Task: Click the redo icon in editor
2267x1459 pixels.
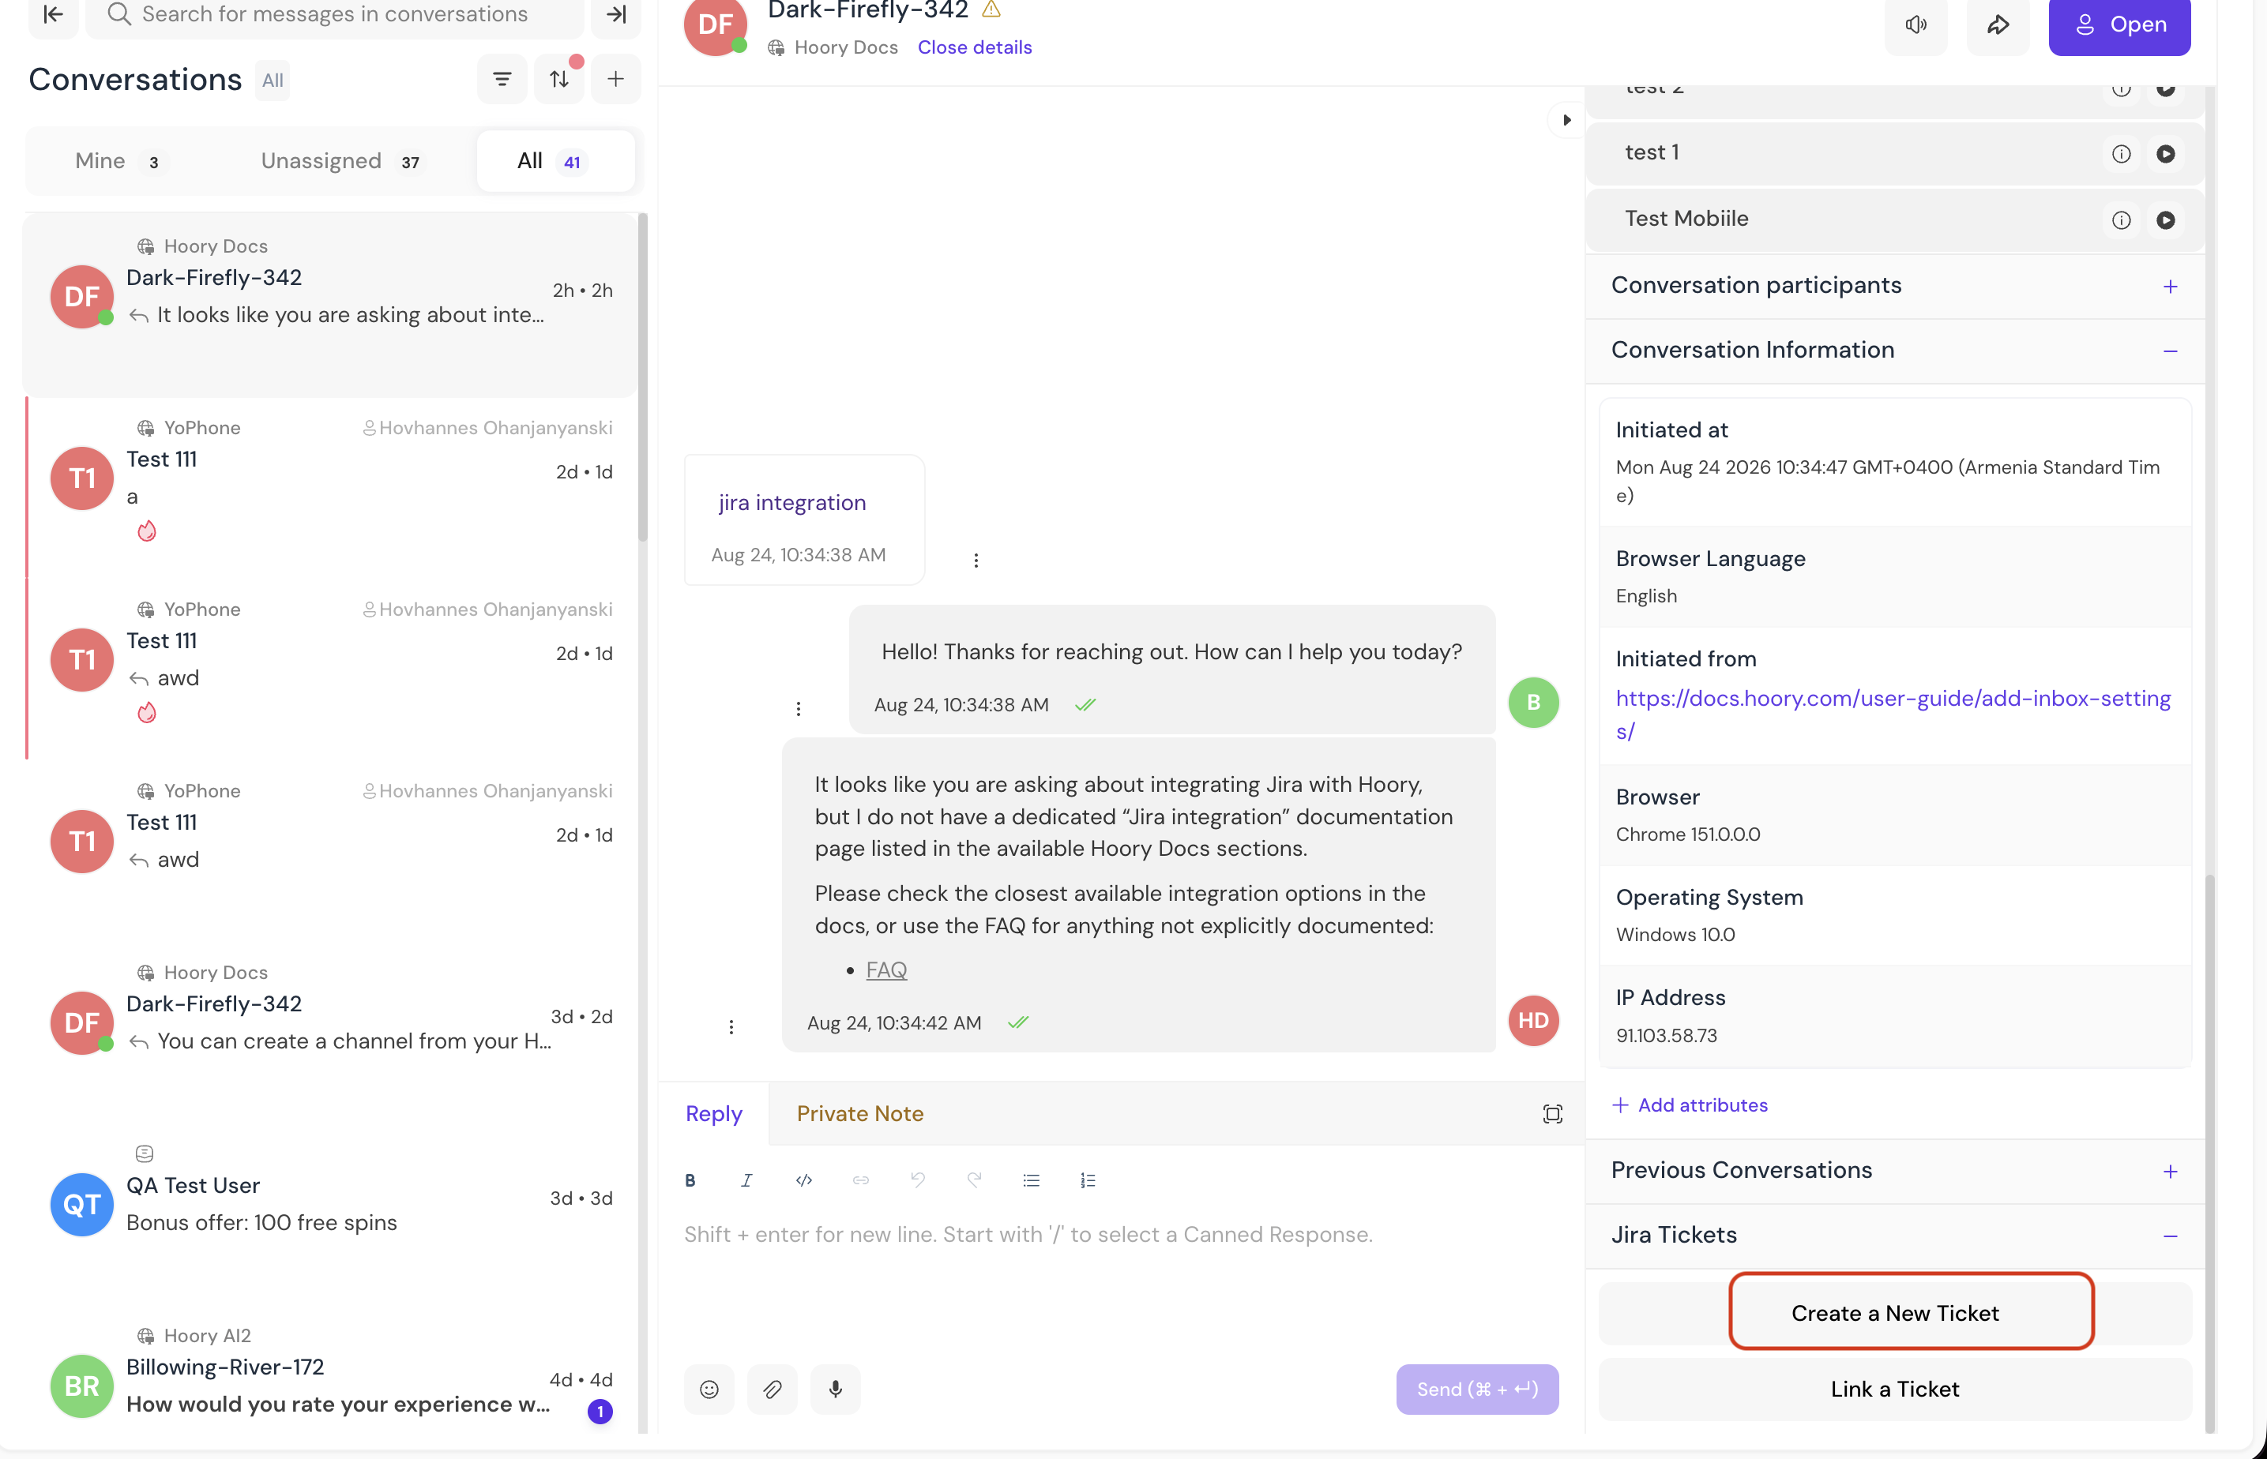Action: point(974,1180)
